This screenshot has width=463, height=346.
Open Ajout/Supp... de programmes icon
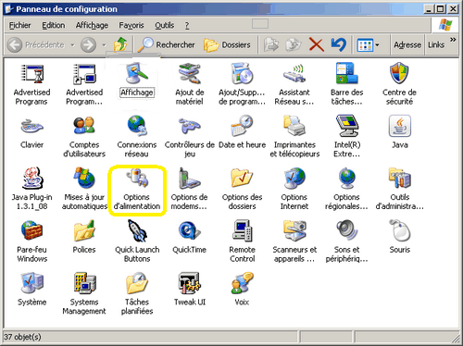[242, 74]
